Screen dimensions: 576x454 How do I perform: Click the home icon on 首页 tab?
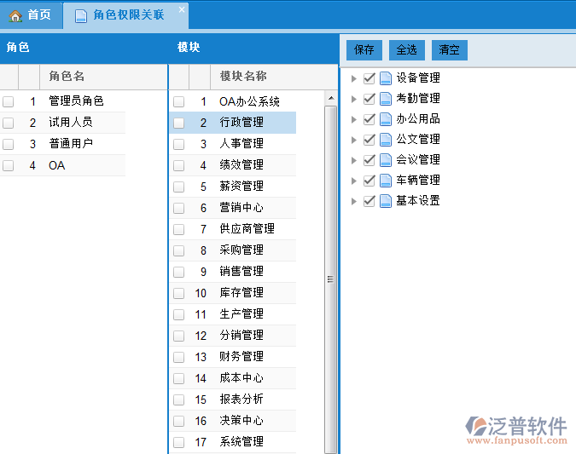point(15,15)
